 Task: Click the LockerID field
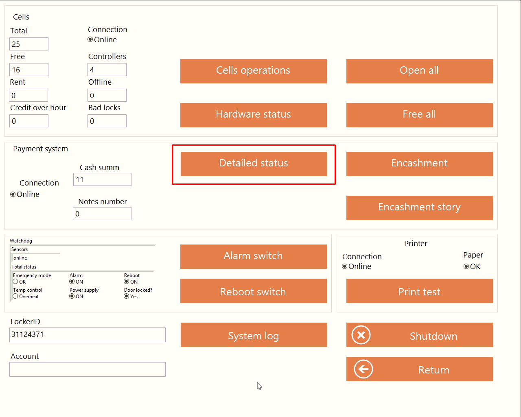point(88,335)
